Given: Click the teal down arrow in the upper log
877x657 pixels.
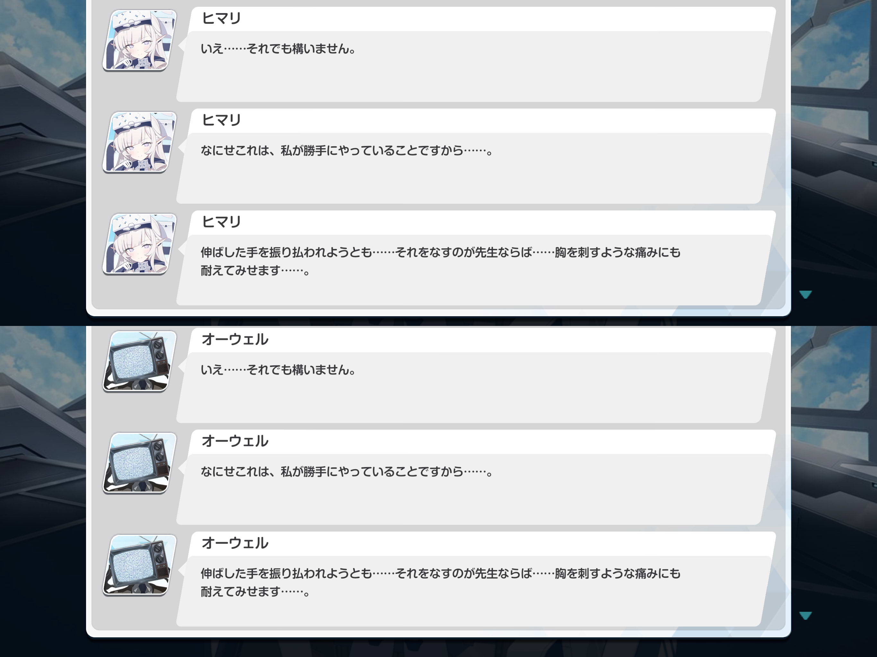Looking at the screenshot, I should 806,294.
